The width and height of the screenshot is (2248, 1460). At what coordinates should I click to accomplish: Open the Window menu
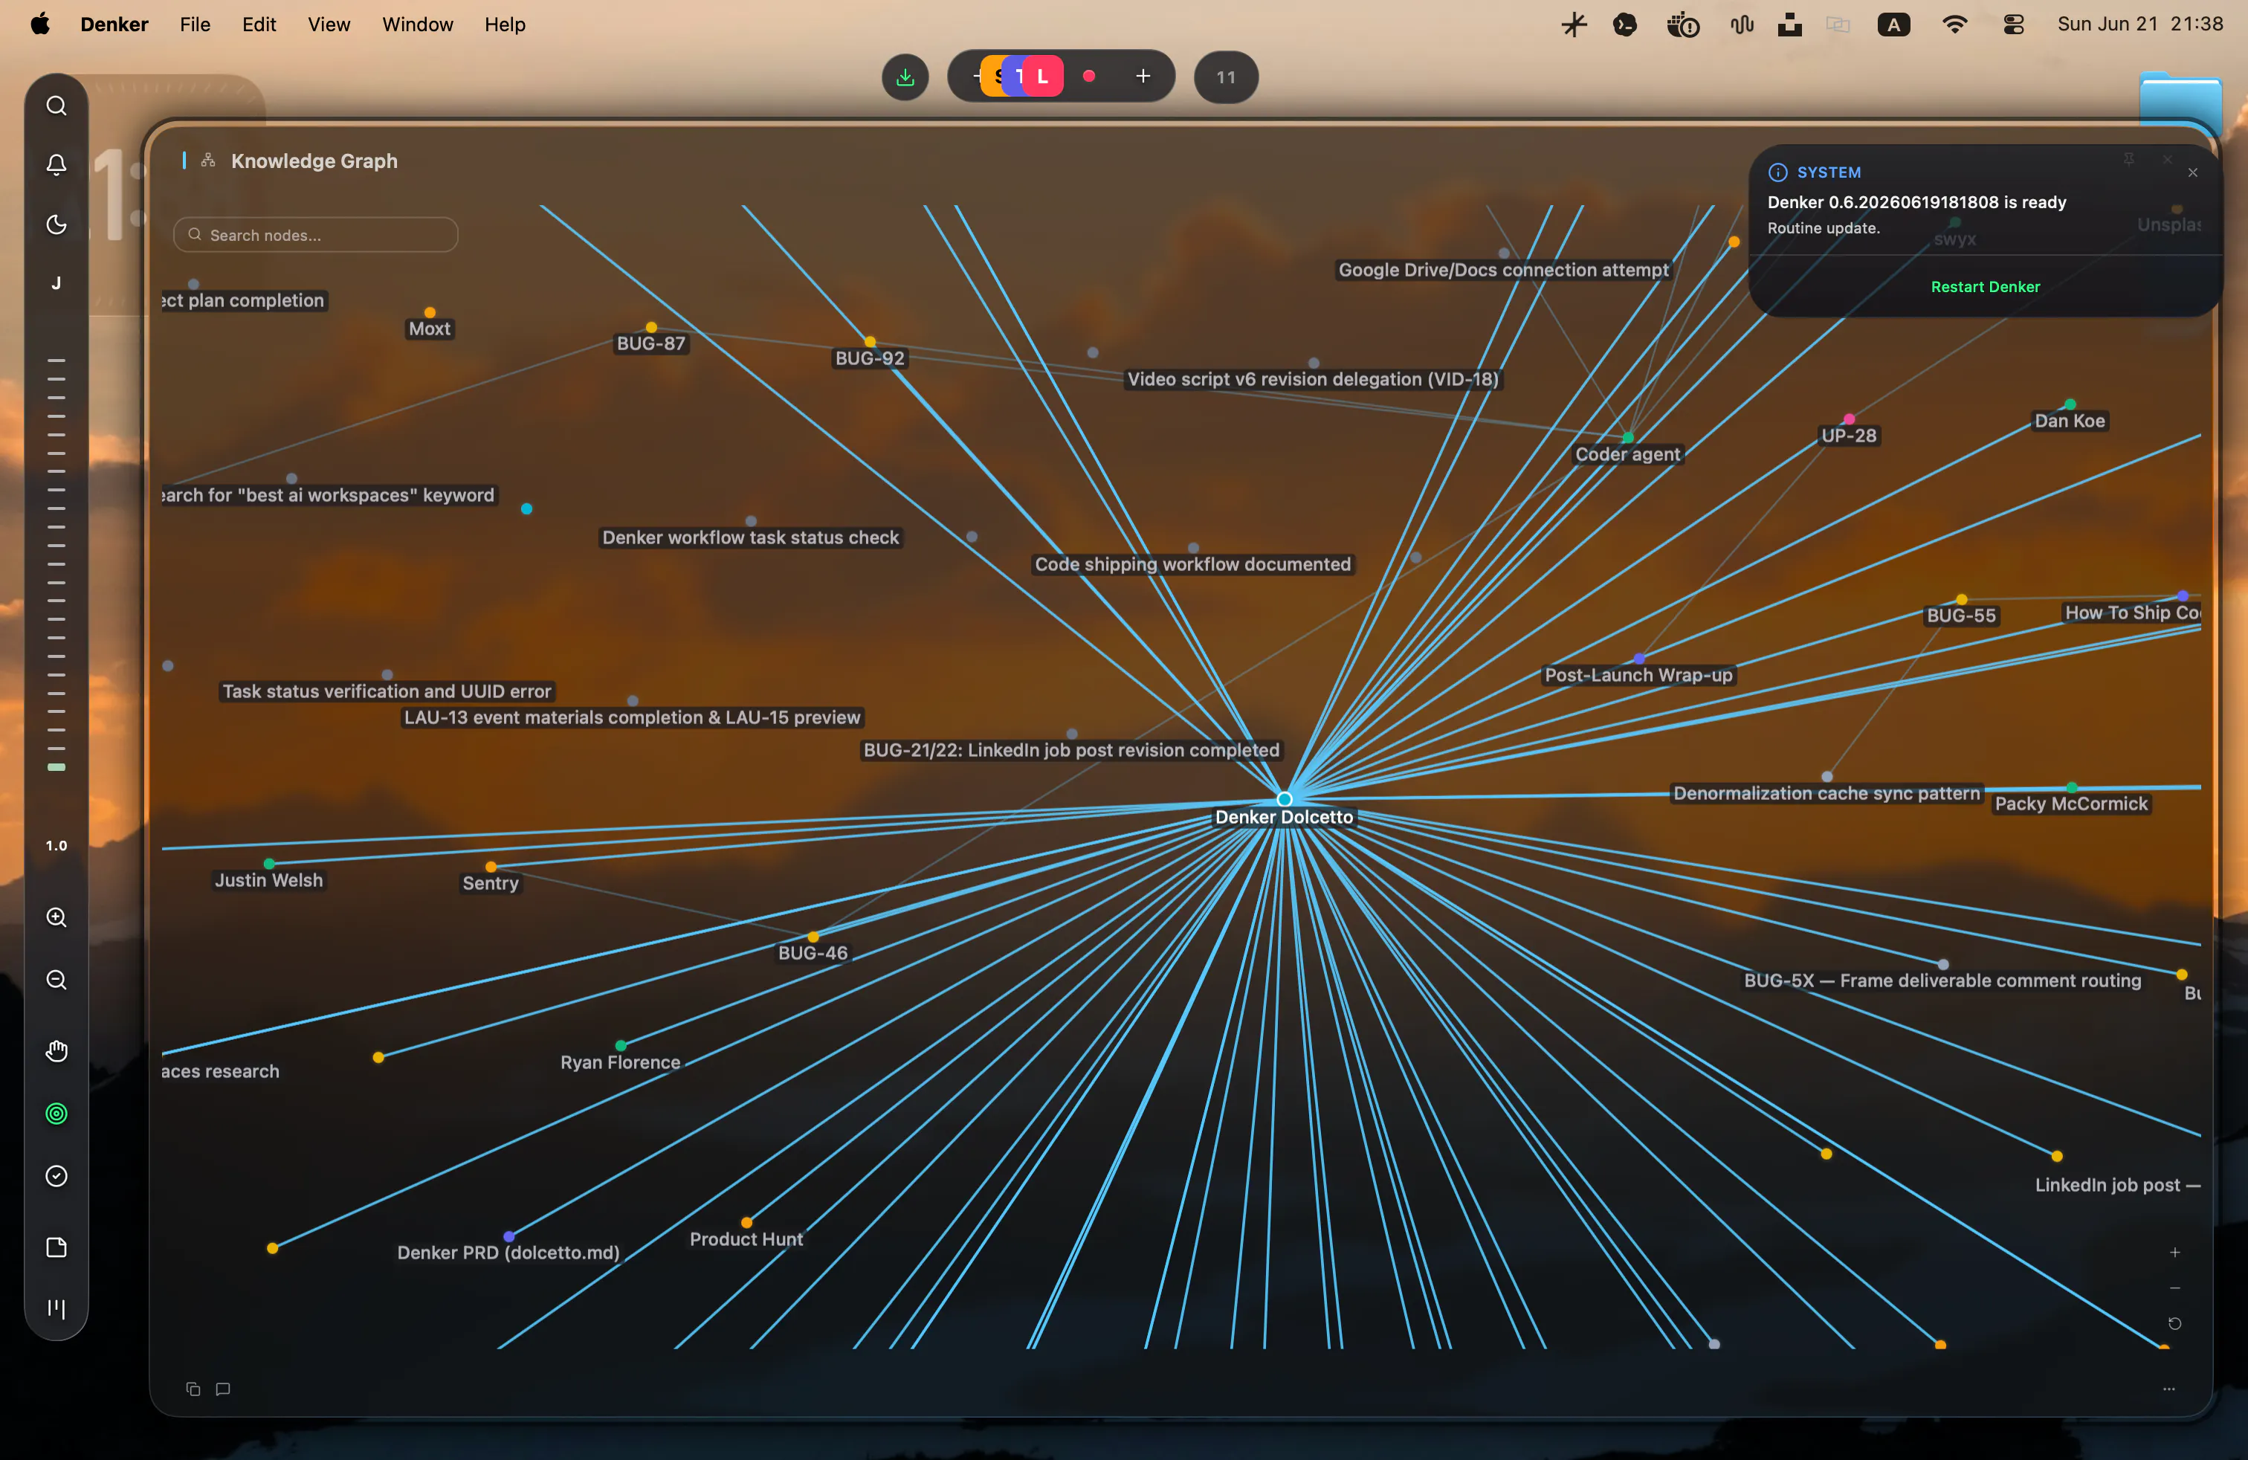click(418, 25)
